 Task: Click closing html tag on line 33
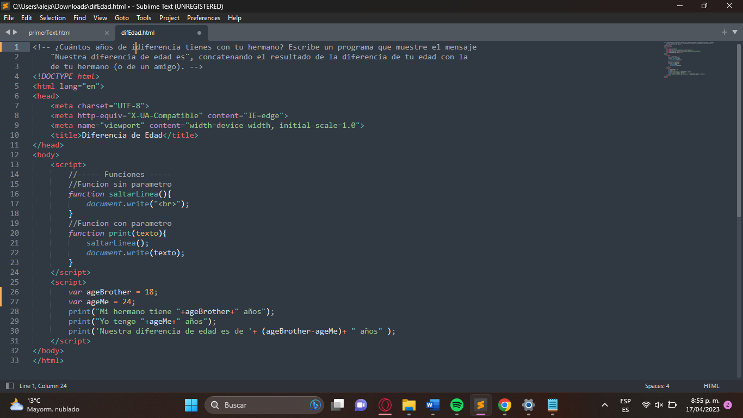(48, 360)
